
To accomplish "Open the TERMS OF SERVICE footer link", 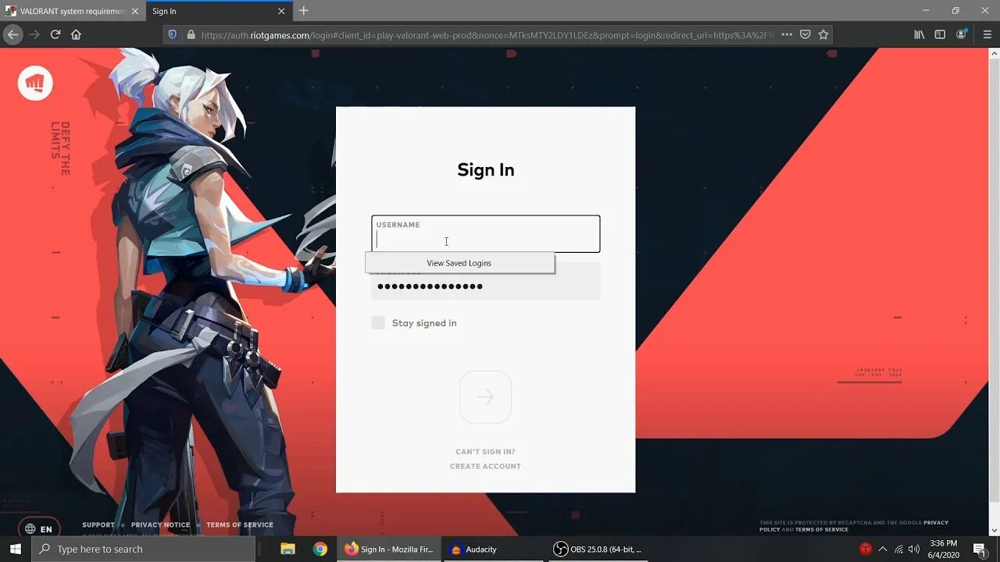I will 240,525.
